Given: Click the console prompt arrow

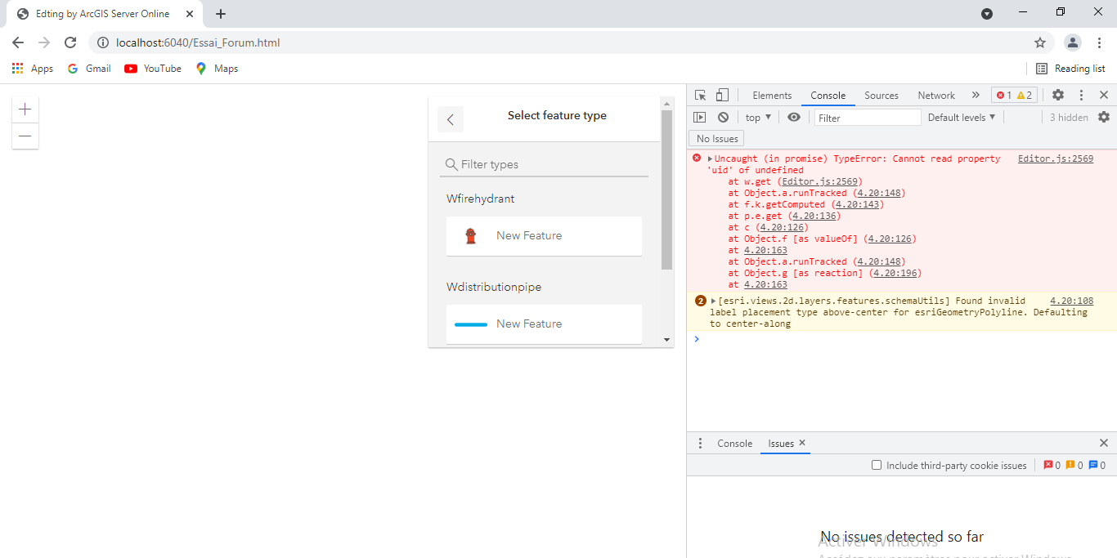Looking at the screenshot, I should click(x=697, y=339).
